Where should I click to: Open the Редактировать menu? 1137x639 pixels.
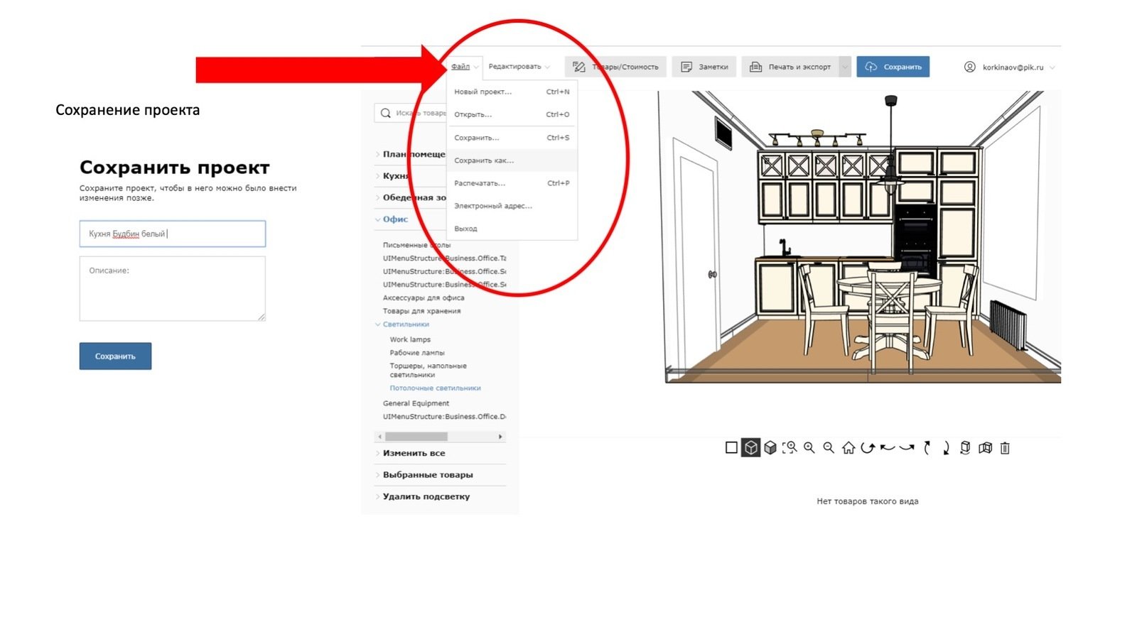(x=518, y=67)
